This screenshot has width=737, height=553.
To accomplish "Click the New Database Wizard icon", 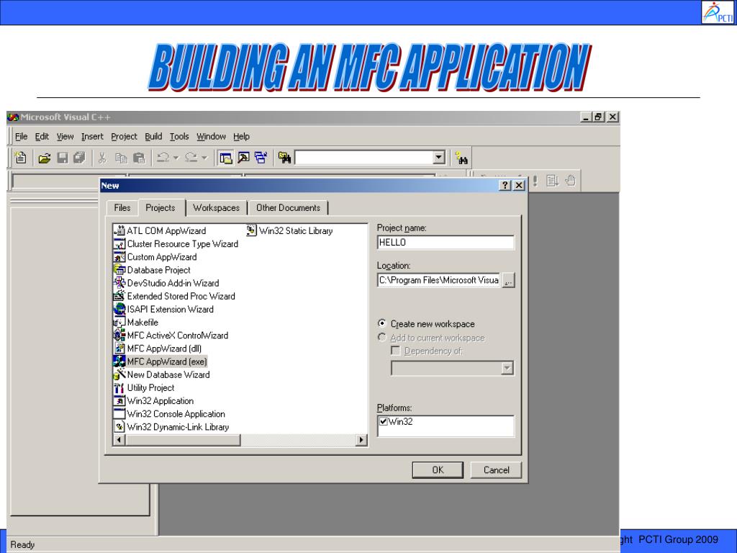I will pyautogui.click(x=119, y=374).
